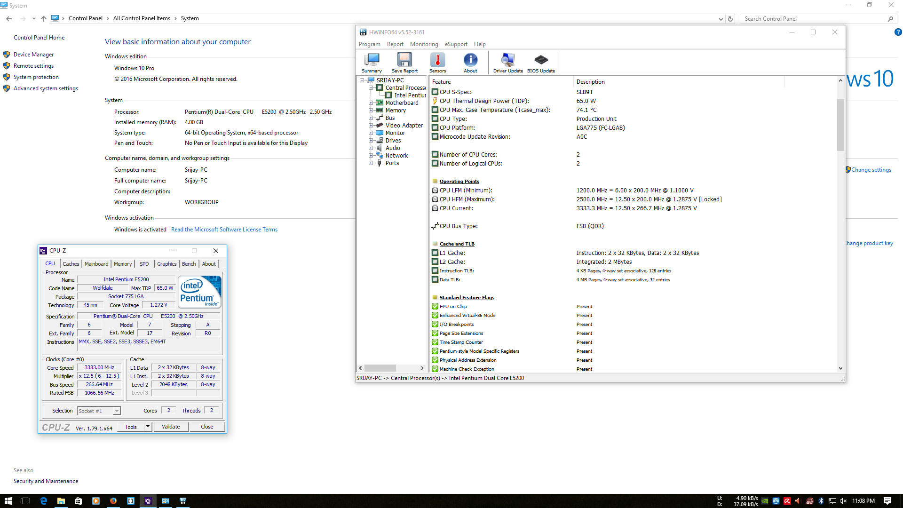Open Monitoring menu in HWiNFO64
Screen dimensions: 903x508
(424, 44)
